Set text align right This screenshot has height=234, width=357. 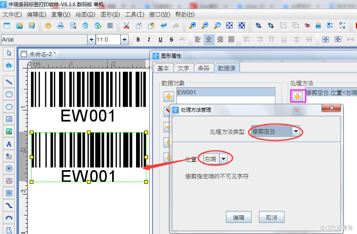220,40
